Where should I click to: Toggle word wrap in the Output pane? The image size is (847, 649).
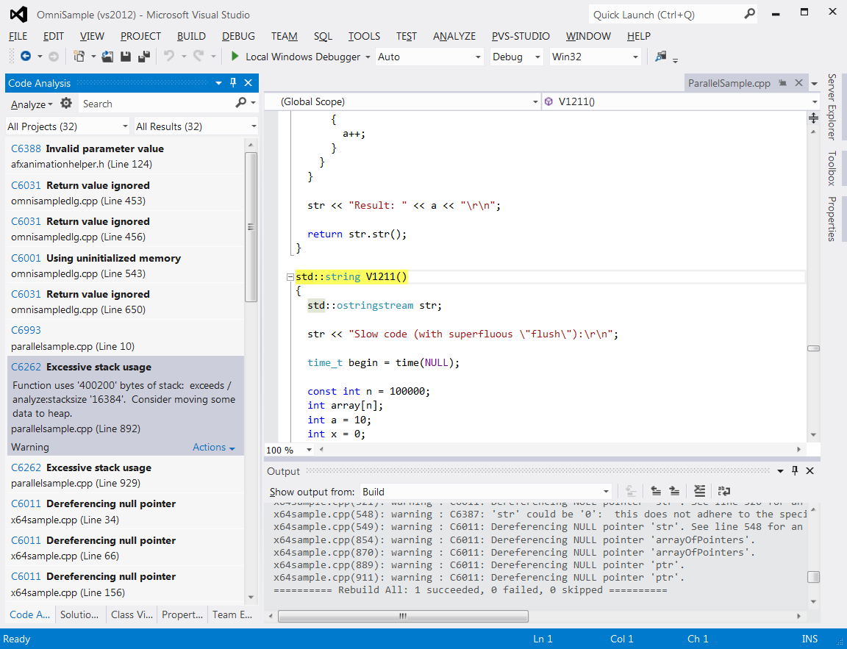723,491
